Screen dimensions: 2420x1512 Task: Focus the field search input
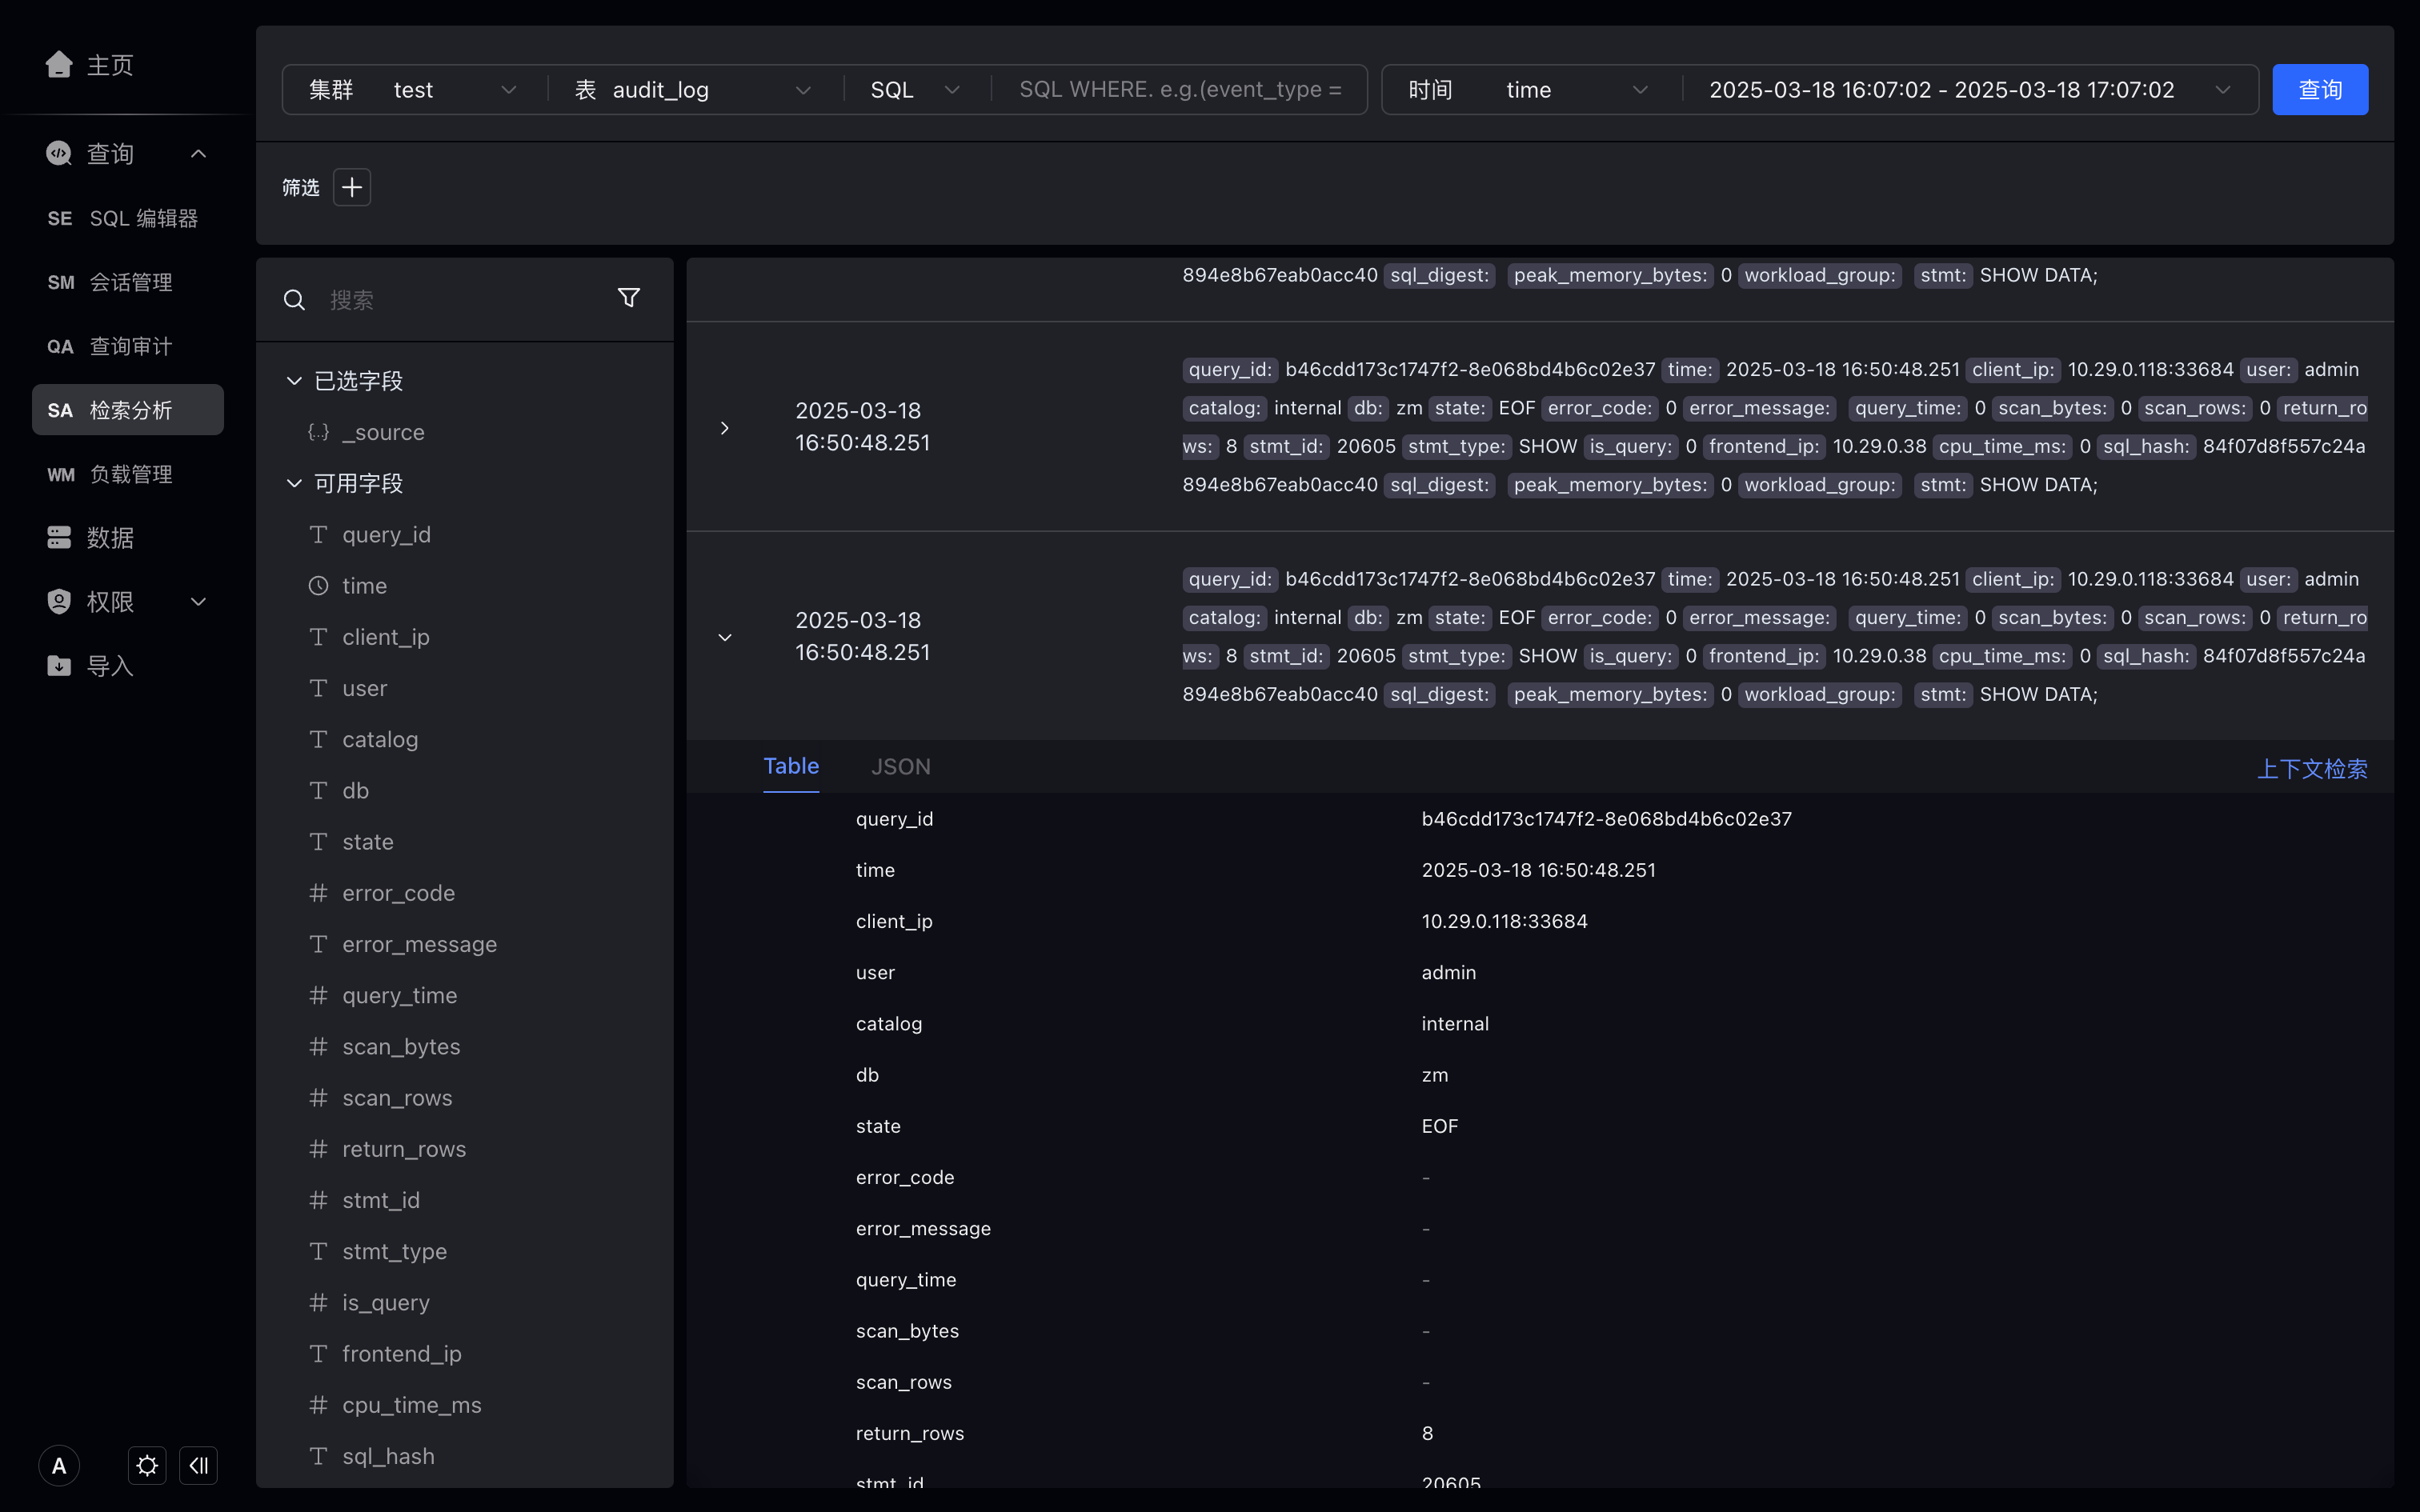coord(460,300)
